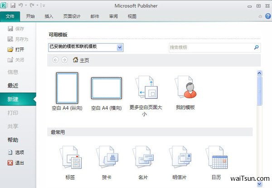Open the Insert (插入) ribbon tab

(x=49, y=16)
